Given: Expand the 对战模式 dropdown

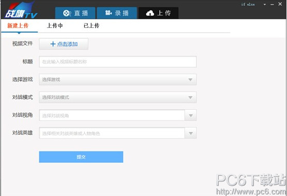Looking at the screenshot, I should click(x=118, y=97).
